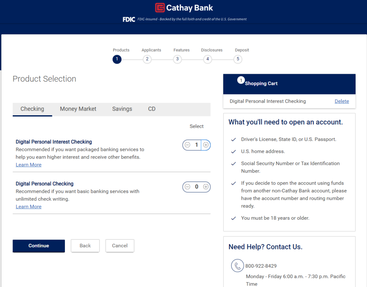The width and height of the screenshot is (367, 287).
Task: Select the CD tab
Action: pos(152,109)
